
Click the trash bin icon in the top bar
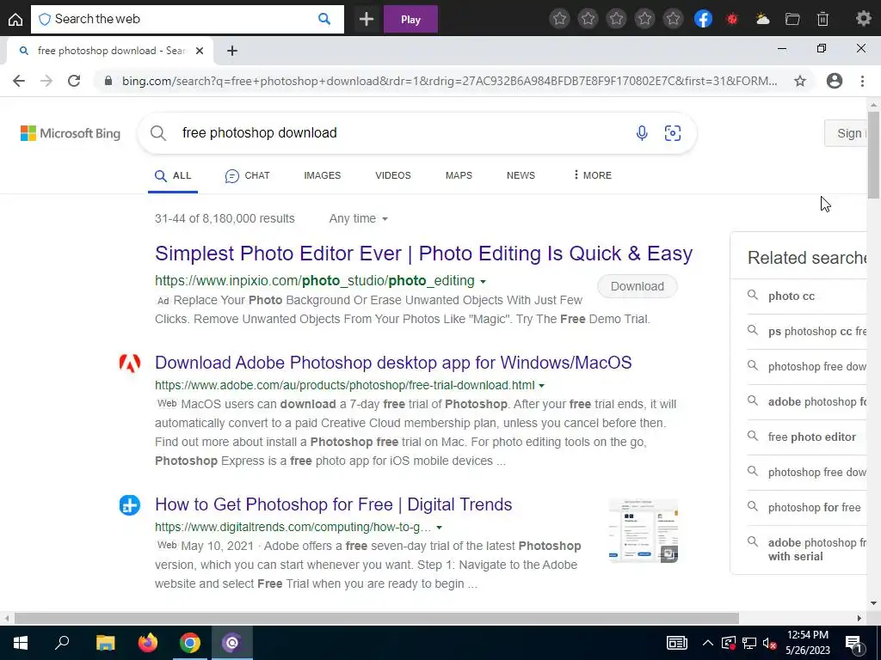pyautogui.click(x=822, y=19)
